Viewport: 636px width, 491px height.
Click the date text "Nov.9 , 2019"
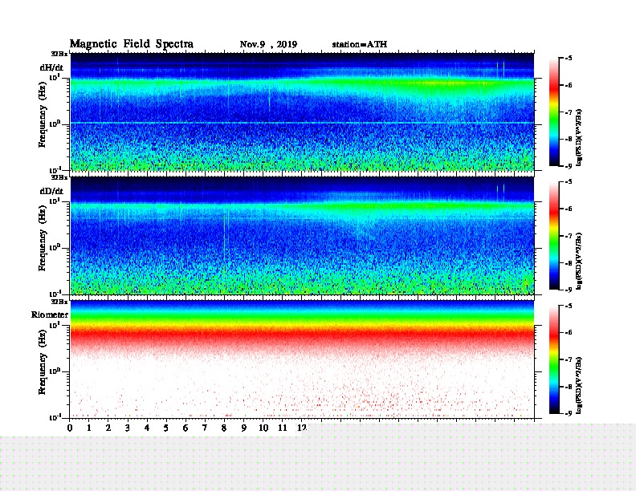pyautogui.click(x=268, y=45)
